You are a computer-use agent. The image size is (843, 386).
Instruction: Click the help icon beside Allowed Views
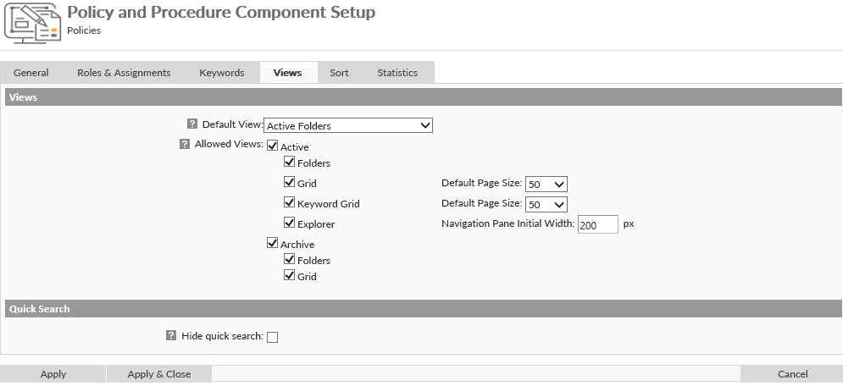[185, 144]
